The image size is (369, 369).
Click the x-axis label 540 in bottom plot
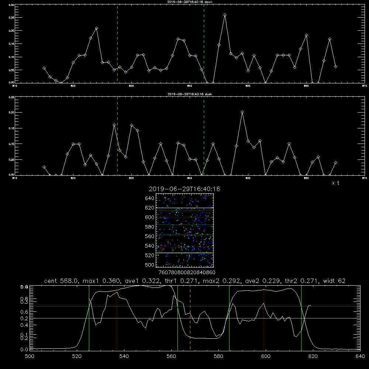coord(124,356)
